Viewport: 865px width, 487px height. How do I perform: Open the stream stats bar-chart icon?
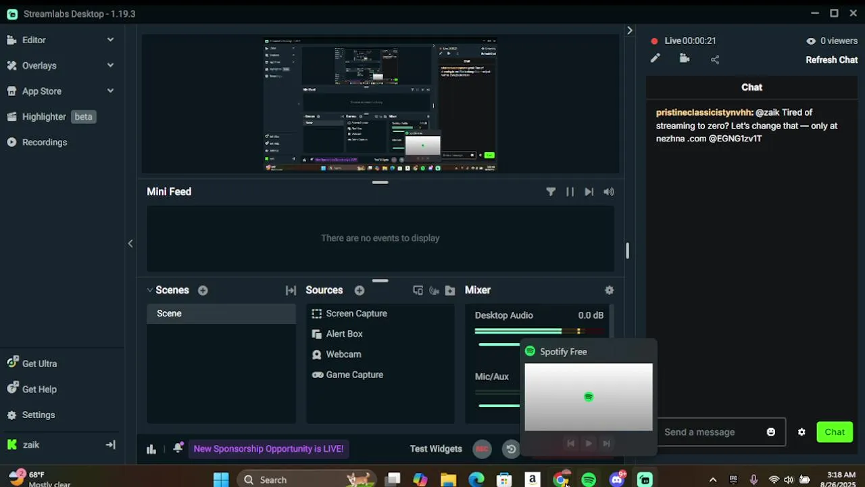click(151, 449)
